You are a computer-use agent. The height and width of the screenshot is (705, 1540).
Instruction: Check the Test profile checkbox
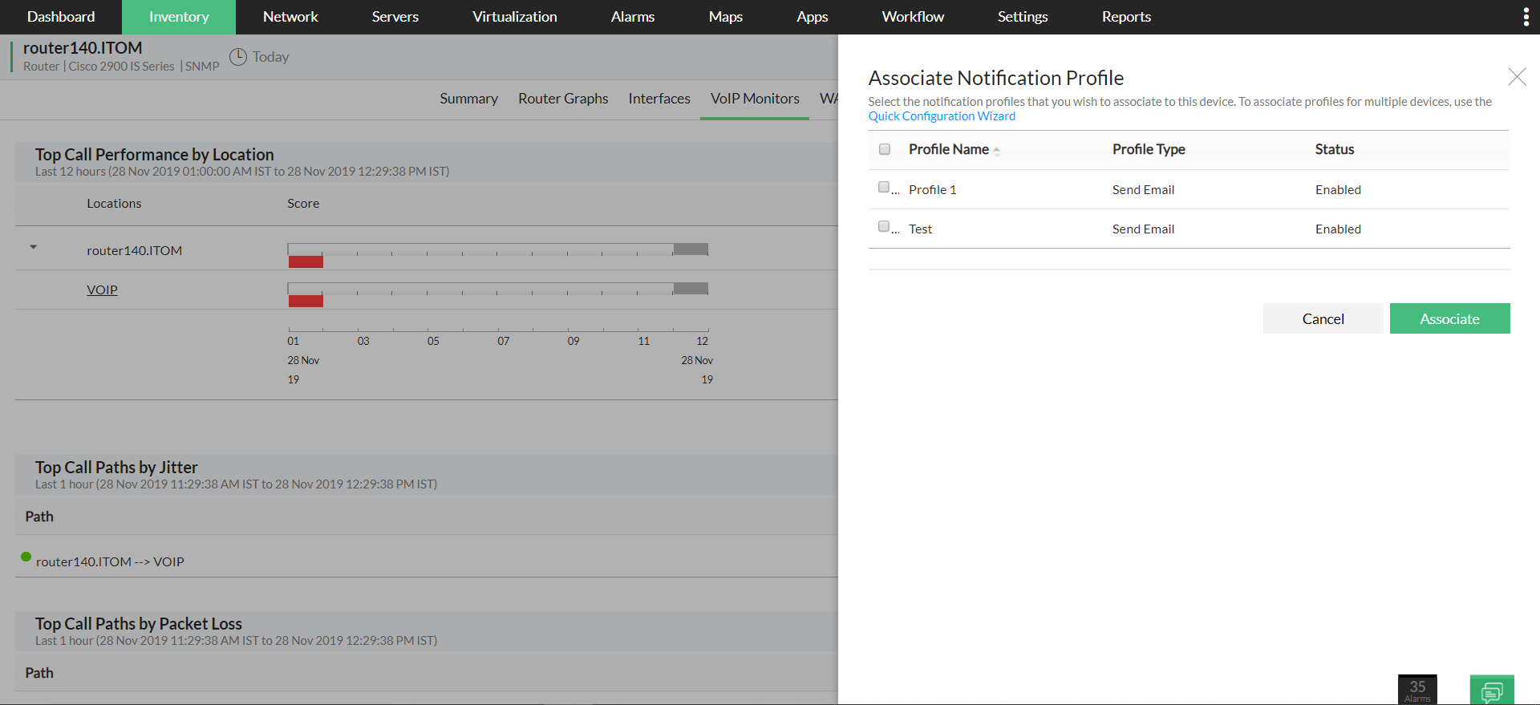884,227
